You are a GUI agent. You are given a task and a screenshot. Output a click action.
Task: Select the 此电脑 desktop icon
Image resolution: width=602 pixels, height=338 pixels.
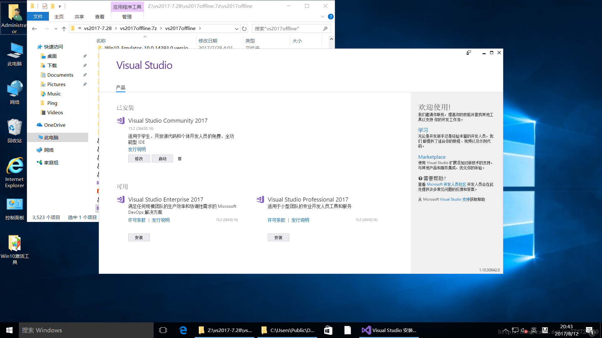[x=14, y=54]
